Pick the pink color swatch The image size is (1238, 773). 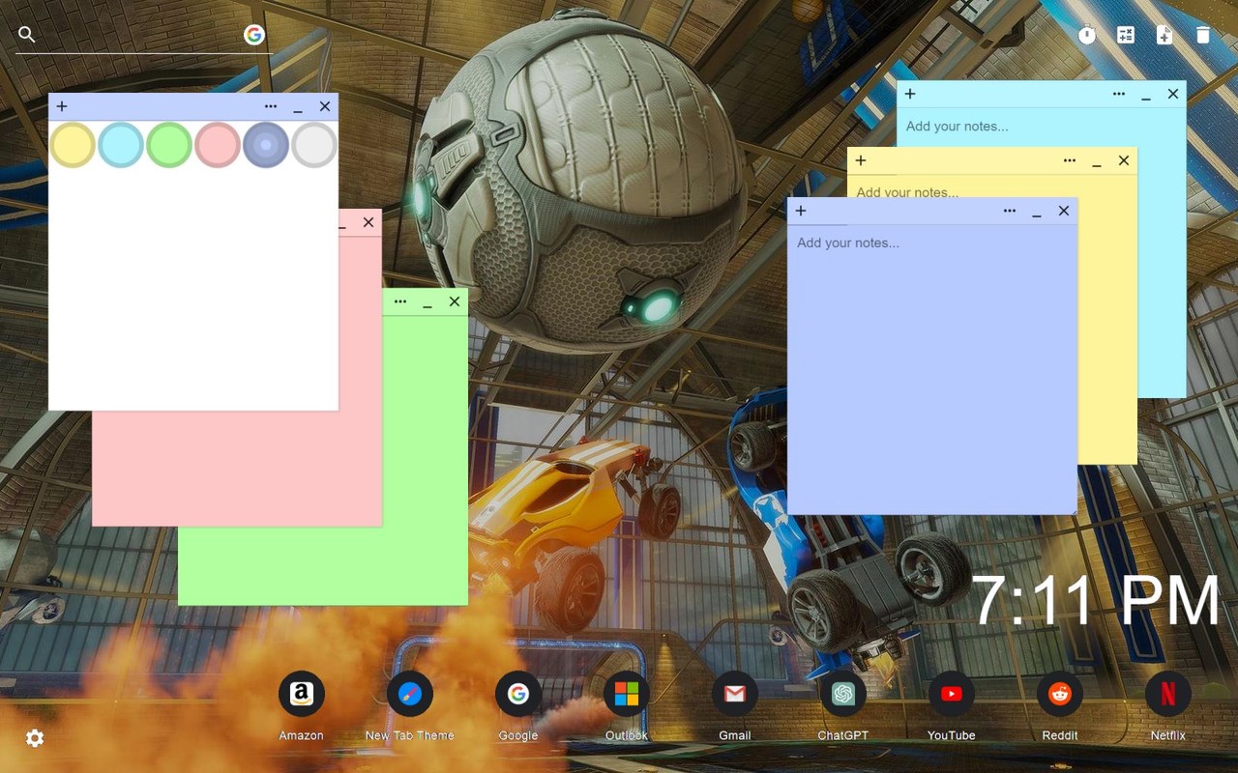point(218,145)
